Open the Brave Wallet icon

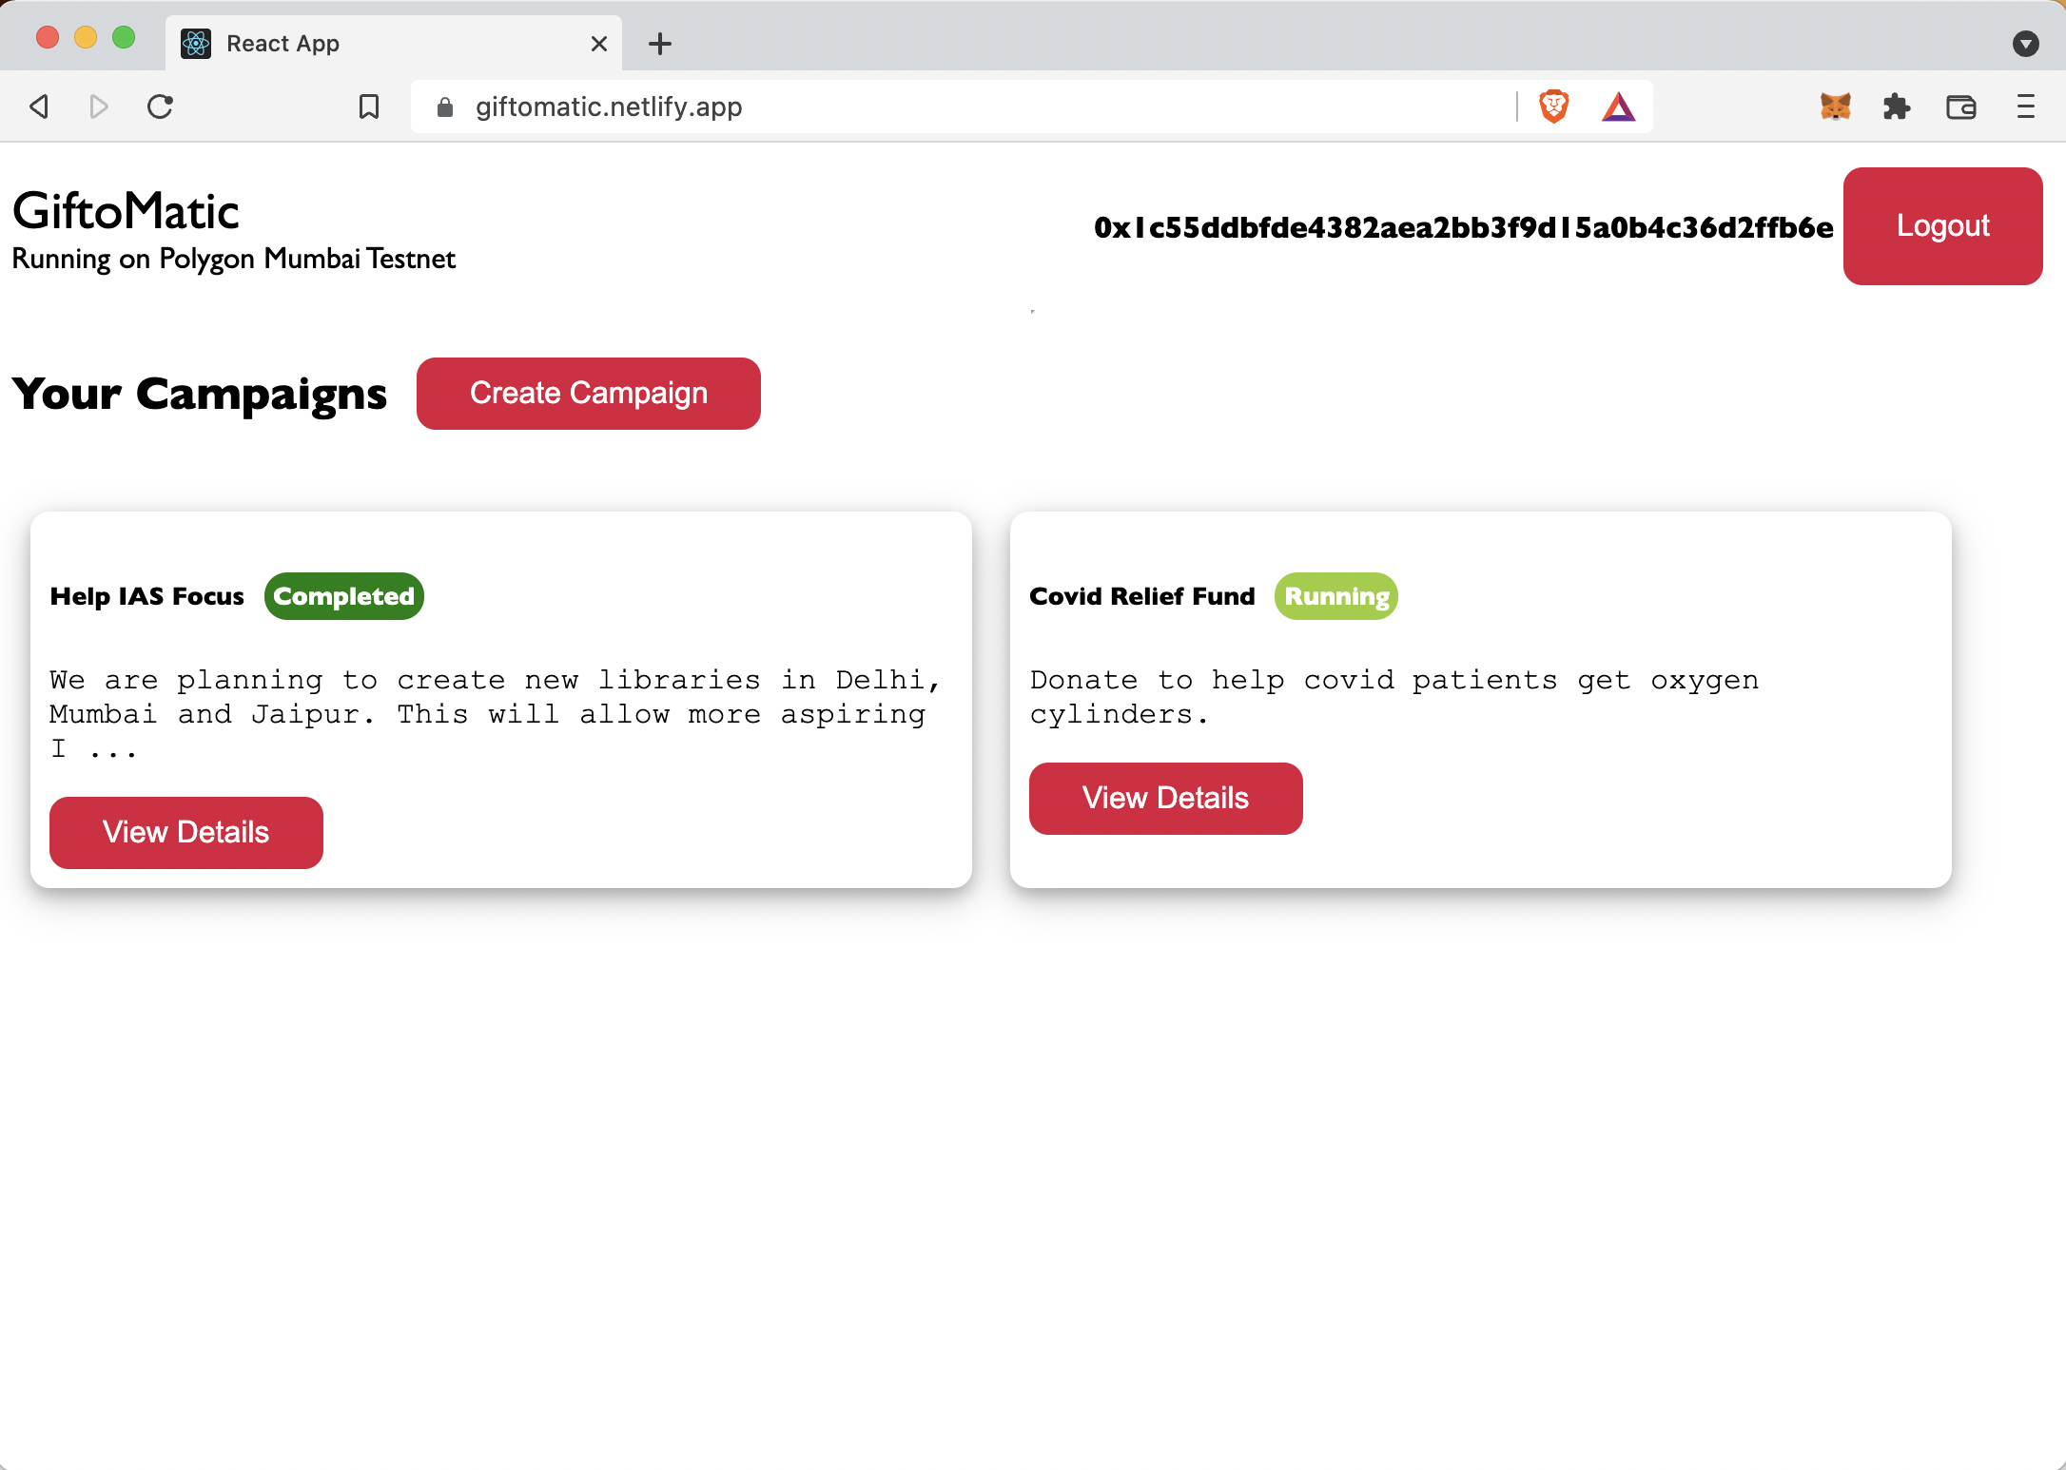(1960, 106)
